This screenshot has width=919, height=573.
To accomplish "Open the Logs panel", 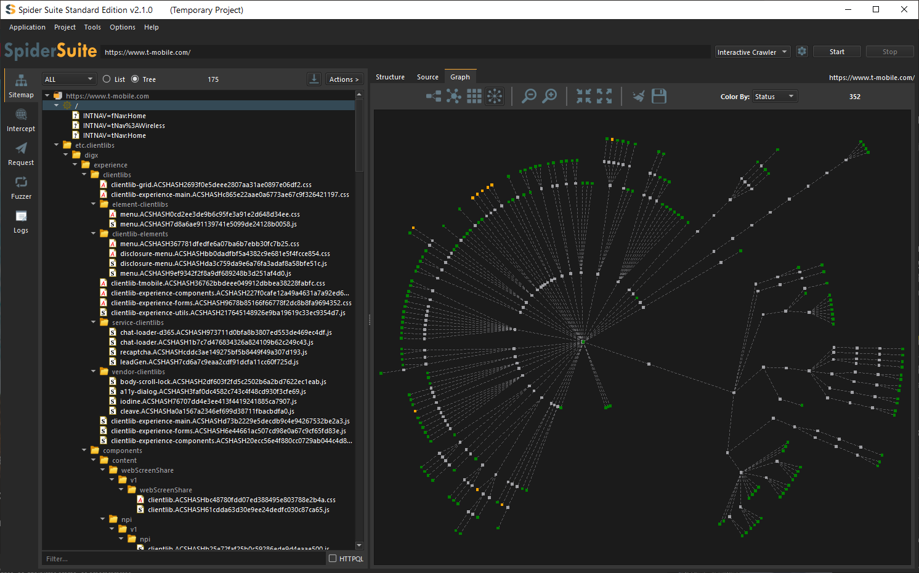I will pos(21,221).
